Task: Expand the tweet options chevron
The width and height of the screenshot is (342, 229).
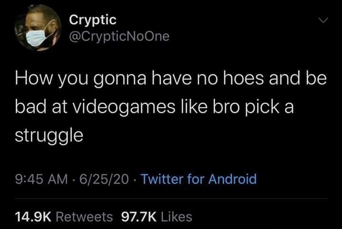Action: [x=323, y=21]
